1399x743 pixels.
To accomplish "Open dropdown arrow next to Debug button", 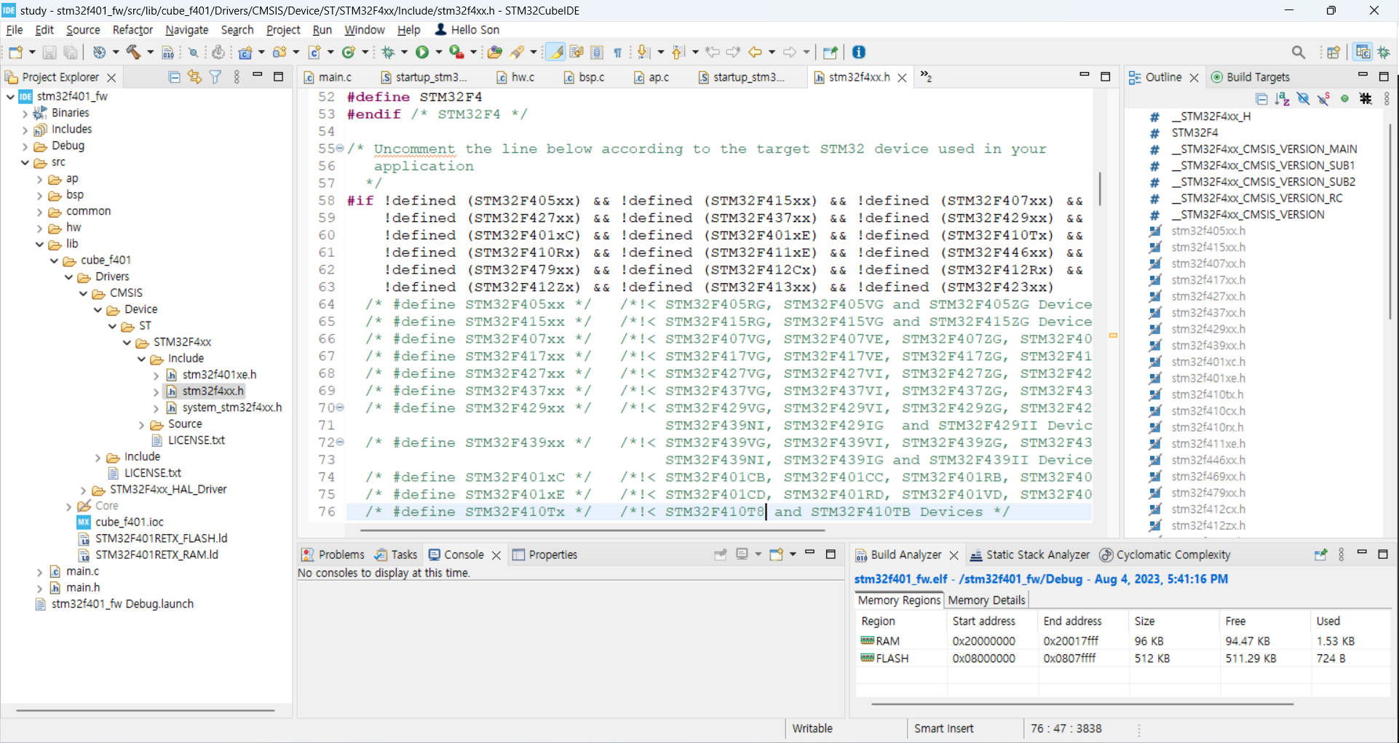I will (x=405, y=52).
